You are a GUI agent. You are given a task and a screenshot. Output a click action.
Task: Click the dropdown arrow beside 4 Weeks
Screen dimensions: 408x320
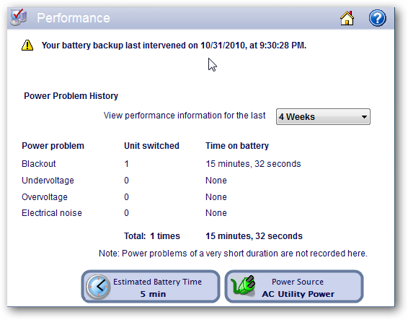coord(364,117)
